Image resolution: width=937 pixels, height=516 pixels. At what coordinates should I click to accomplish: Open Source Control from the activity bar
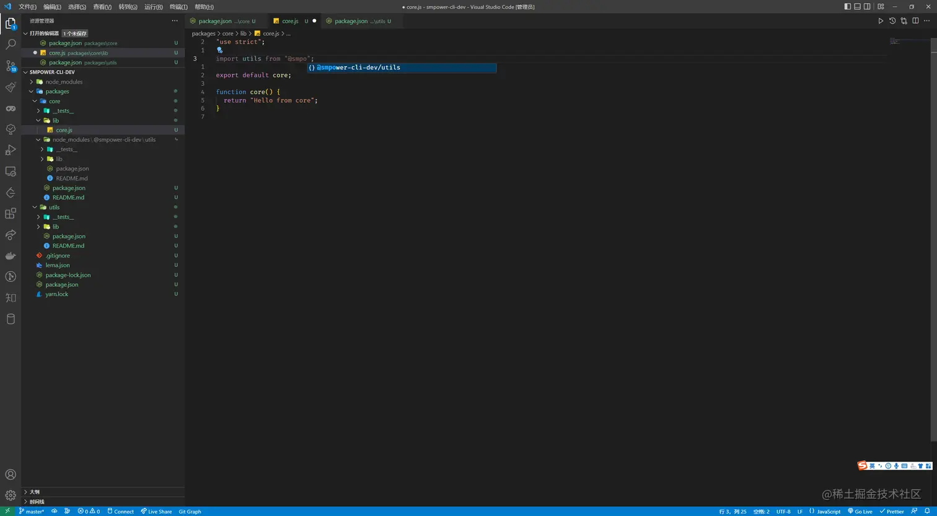click(x=10, y=66)
